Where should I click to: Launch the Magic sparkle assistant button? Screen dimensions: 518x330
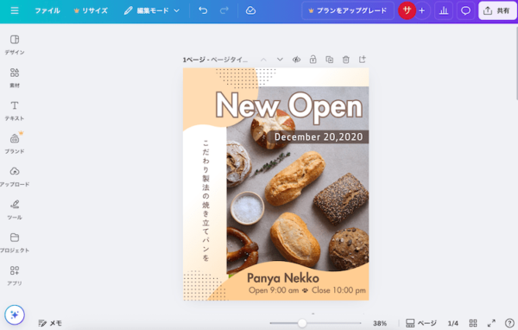(x=15, y=314)
